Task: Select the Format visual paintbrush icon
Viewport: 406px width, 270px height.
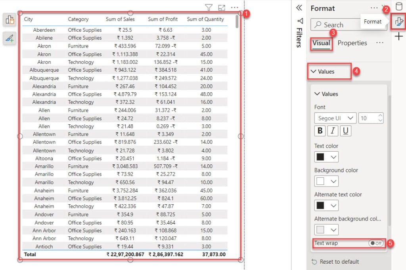Action: click(399, 22)
